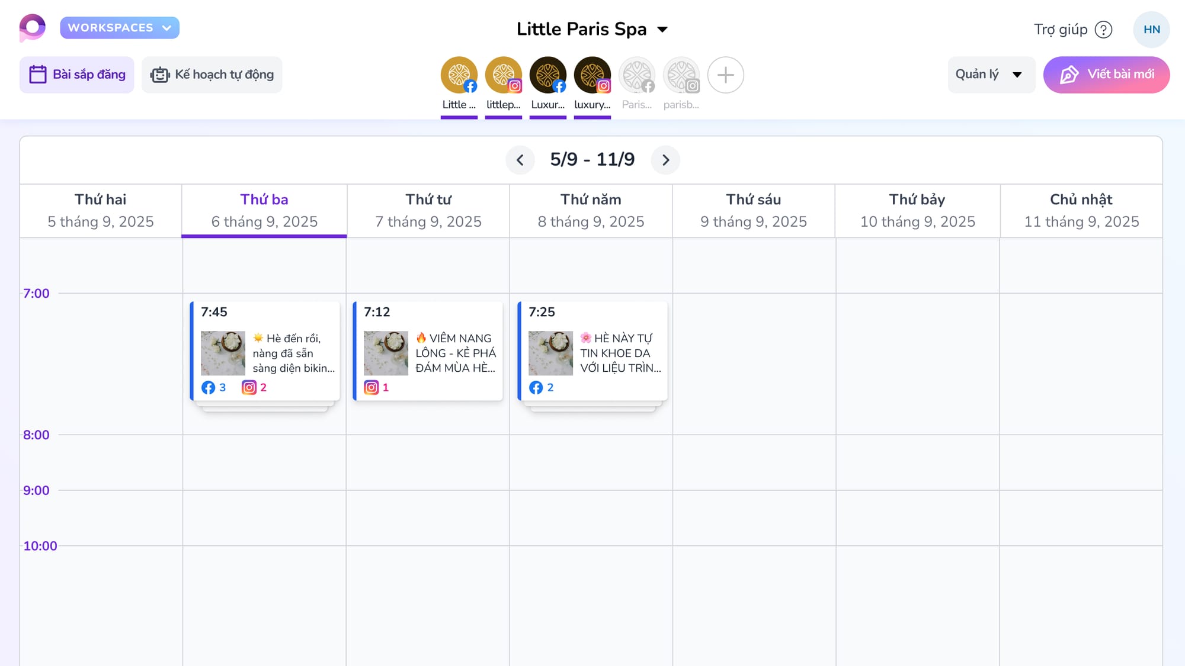The height and width of the screenshot is (666, 1185).
Task: Open the HN user avatar menu
Action: [1151, 30]
